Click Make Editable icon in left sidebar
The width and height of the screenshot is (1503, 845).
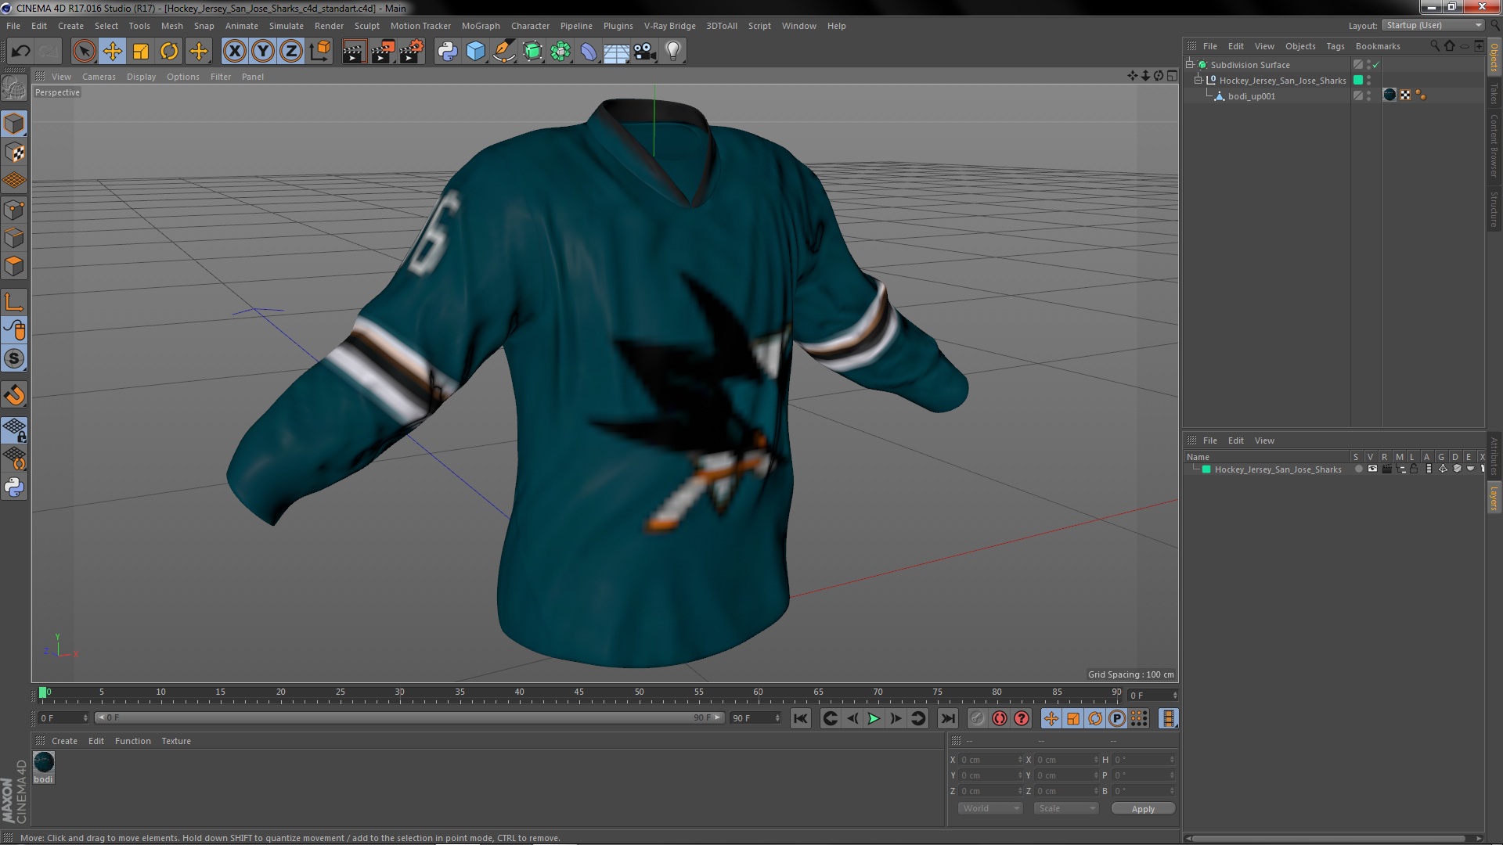coord(14,88)
